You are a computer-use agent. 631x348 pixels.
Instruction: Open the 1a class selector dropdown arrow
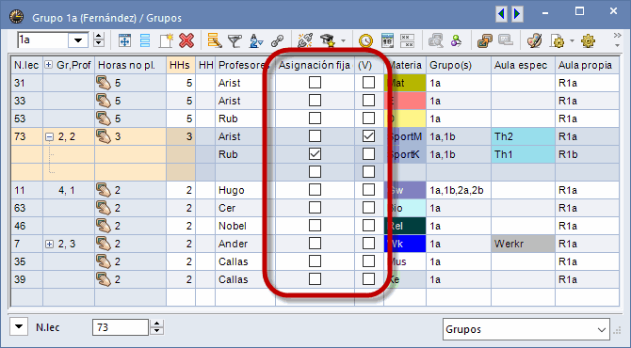coord(78,40)
